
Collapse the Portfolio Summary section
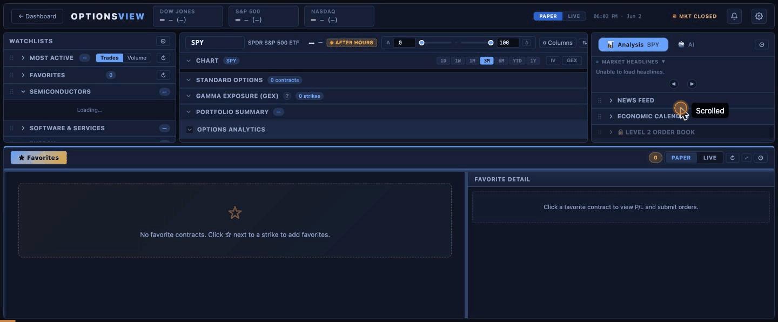(189, 112)
